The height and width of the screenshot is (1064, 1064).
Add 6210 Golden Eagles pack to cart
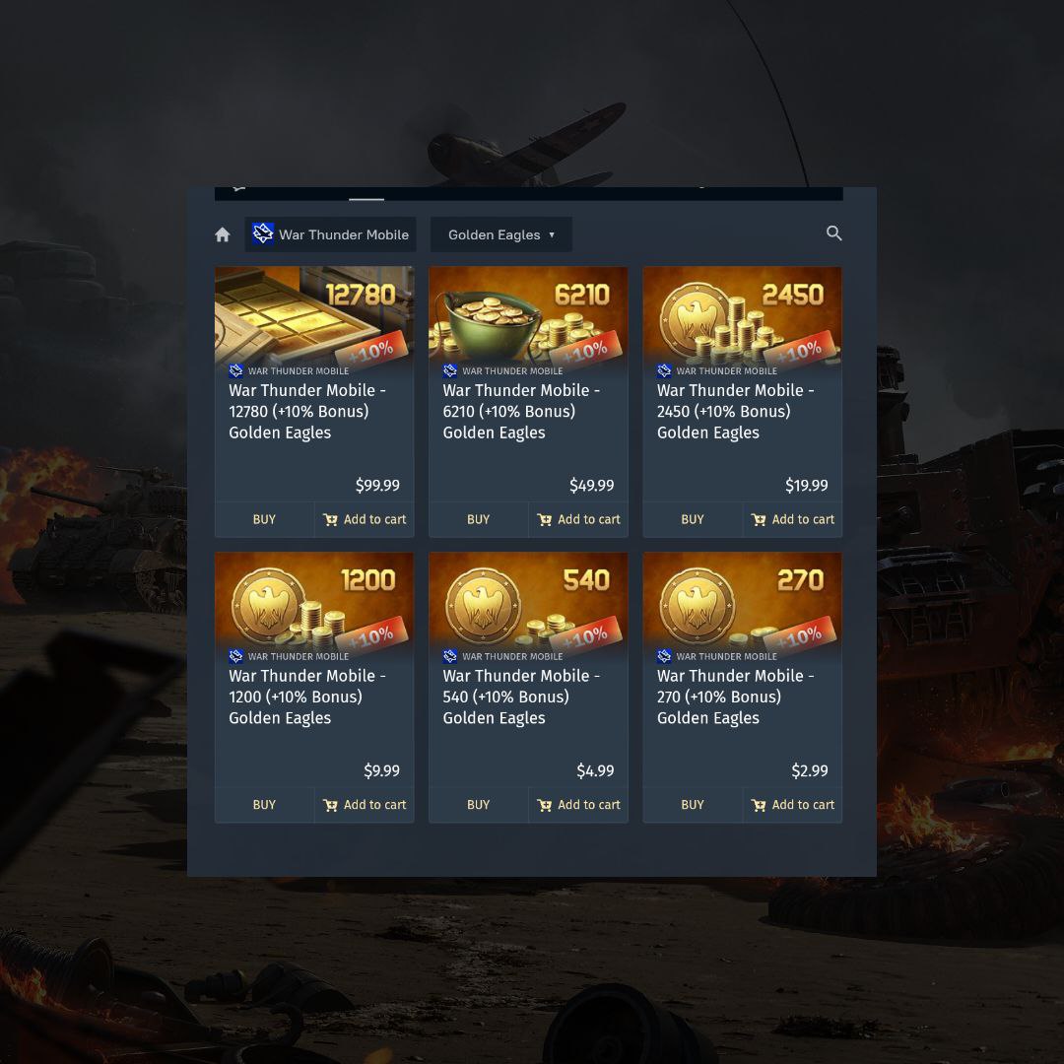[579, 519]
